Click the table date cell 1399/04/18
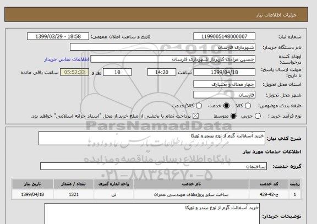This screenshot has width=317, height=224. click(32, 195)
